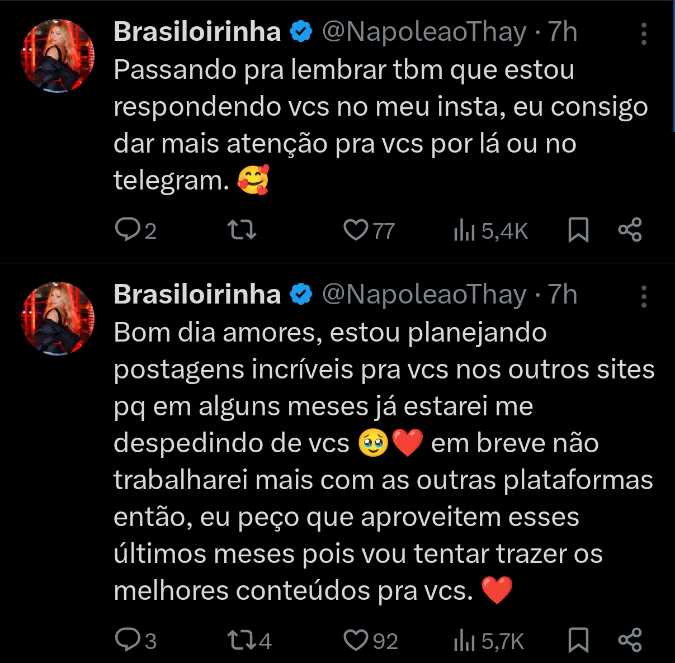Viewport: 675px width, 663px height.
Task: View analytics showing 5,7K views
Action: coord(464,640)
